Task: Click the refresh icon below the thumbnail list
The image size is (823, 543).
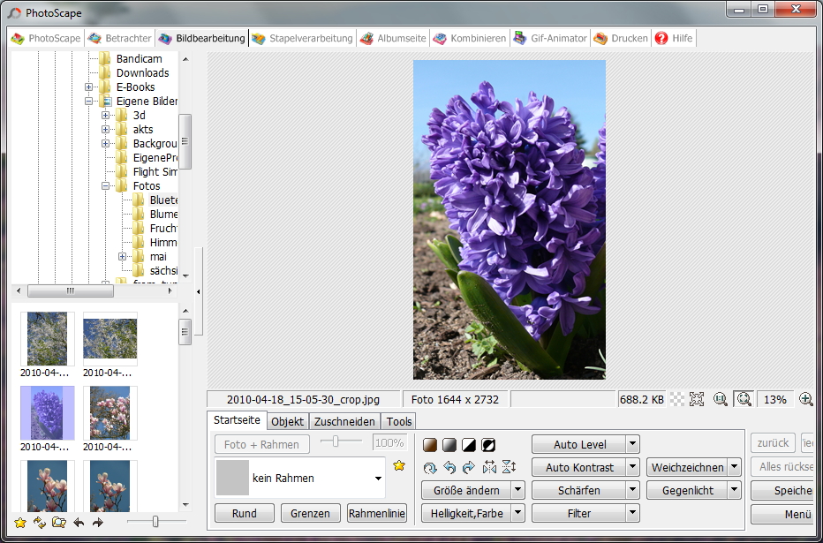Action: coord(40,523)
